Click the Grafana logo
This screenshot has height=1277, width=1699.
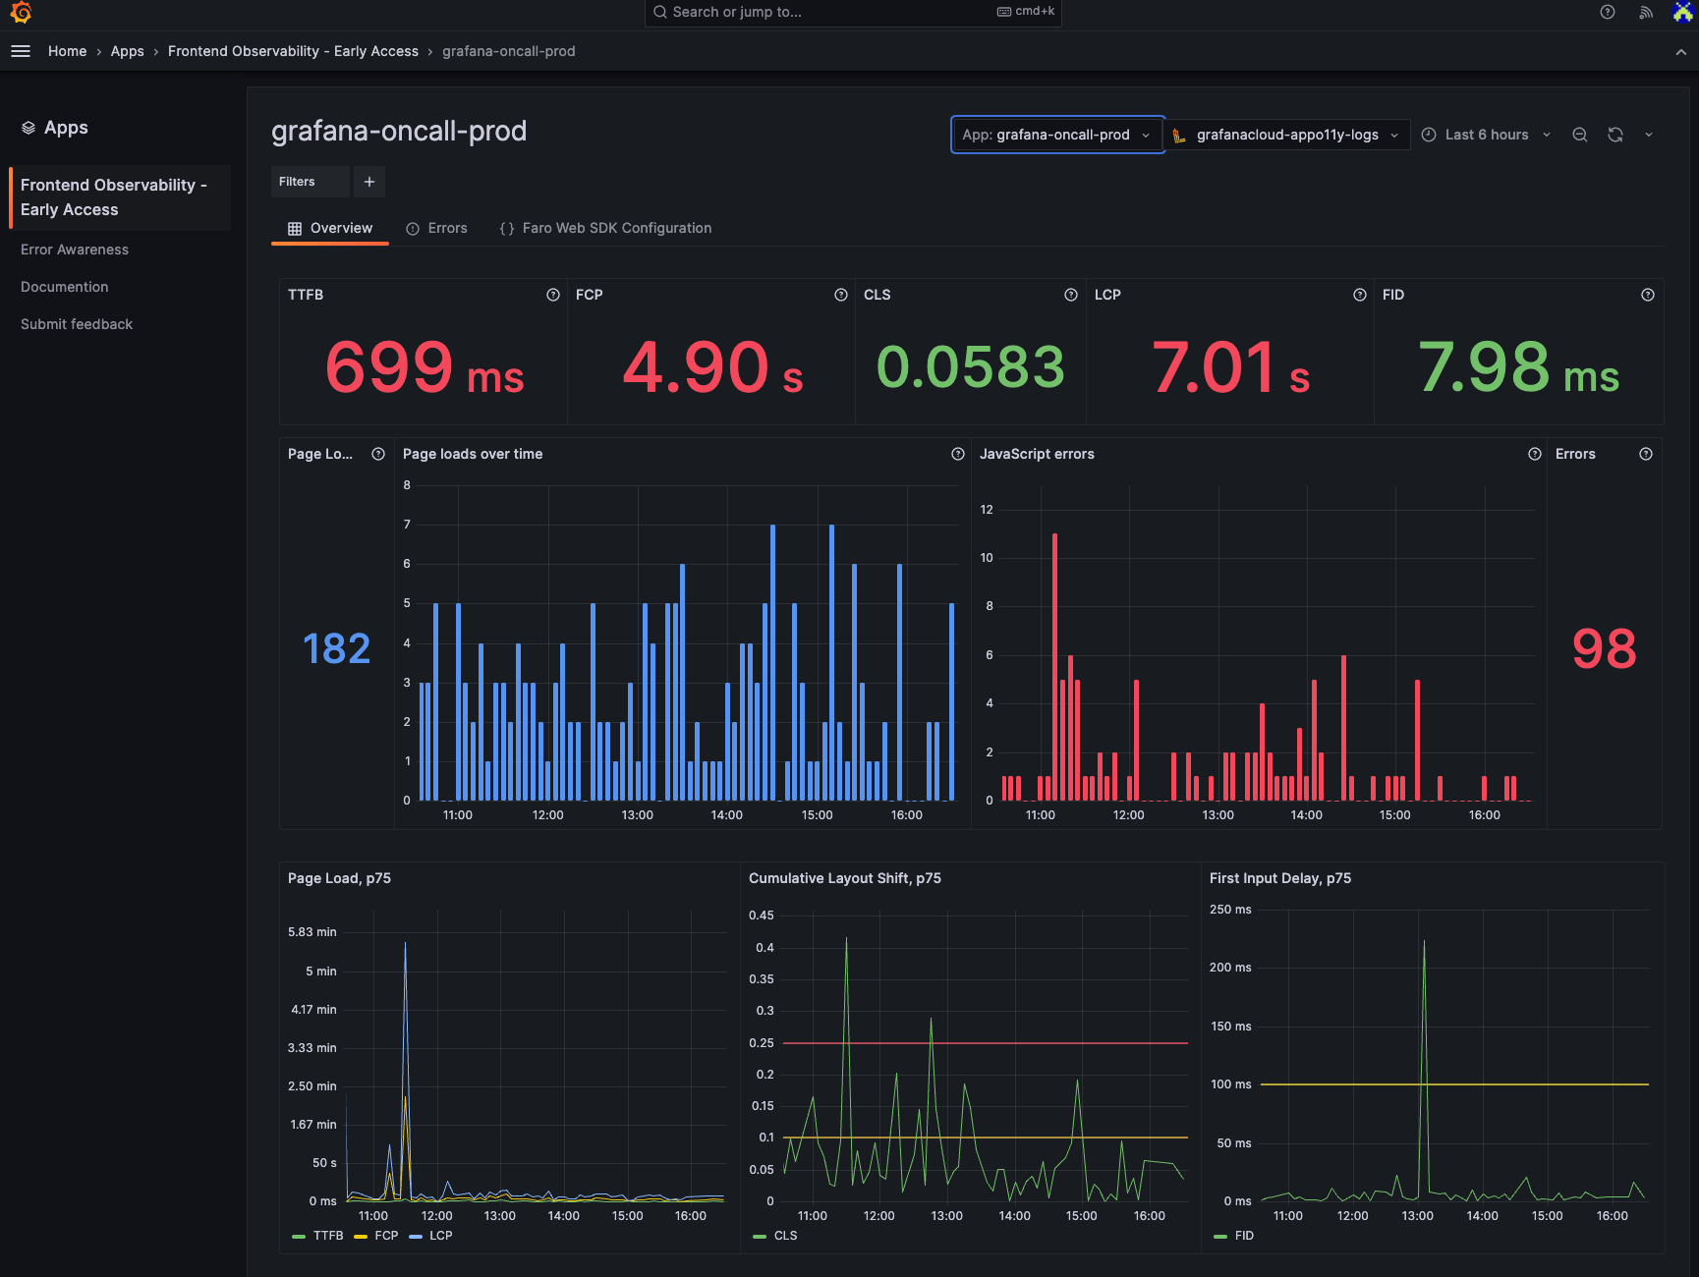click(x=21, y=14)
